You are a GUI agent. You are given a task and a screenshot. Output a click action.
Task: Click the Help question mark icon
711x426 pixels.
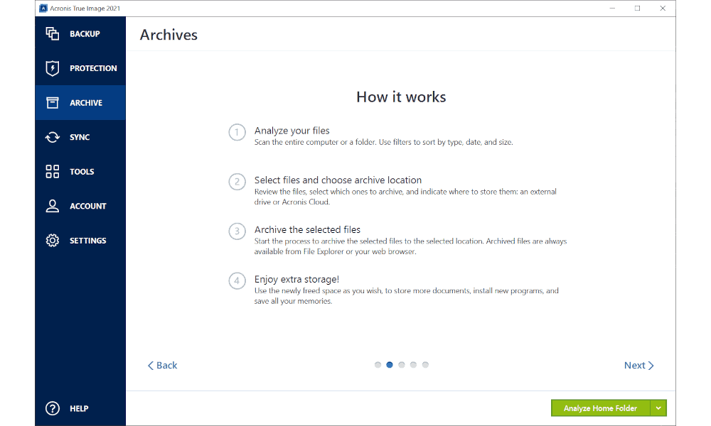coord(53,408)
